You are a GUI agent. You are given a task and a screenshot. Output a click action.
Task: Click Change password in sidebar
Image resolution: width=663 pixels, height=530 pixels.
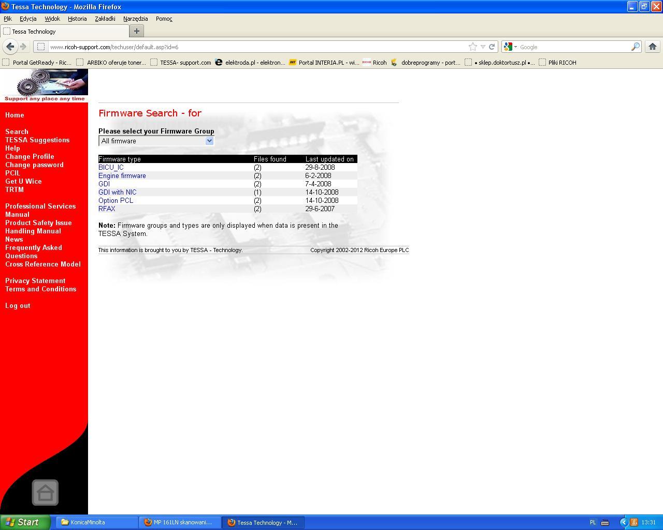tap(34, 165)
